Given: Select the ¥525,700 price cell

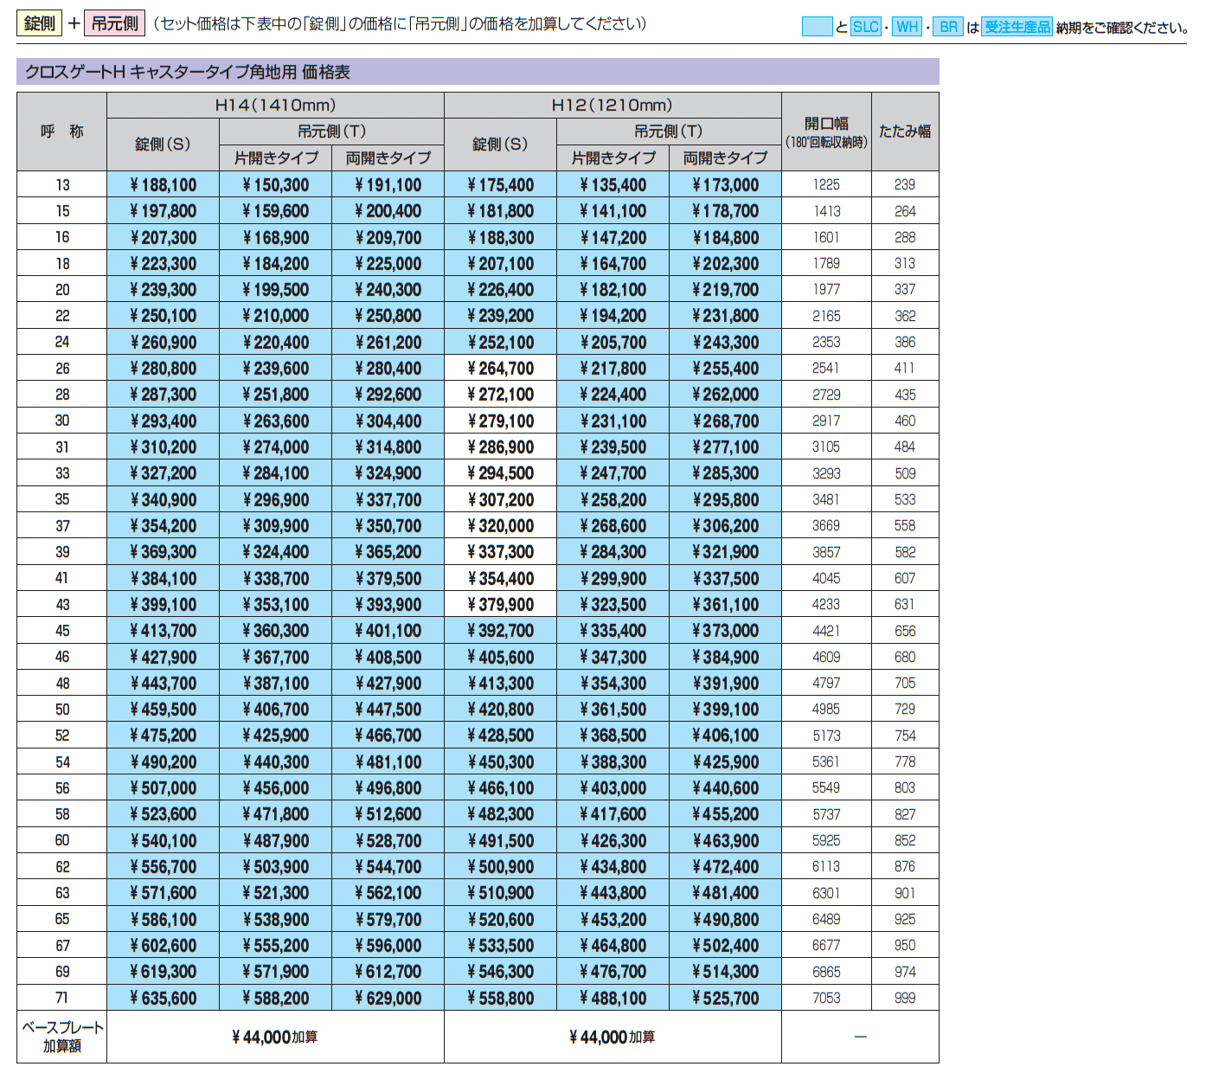Looking at the screenshot, I should (725, 999).
